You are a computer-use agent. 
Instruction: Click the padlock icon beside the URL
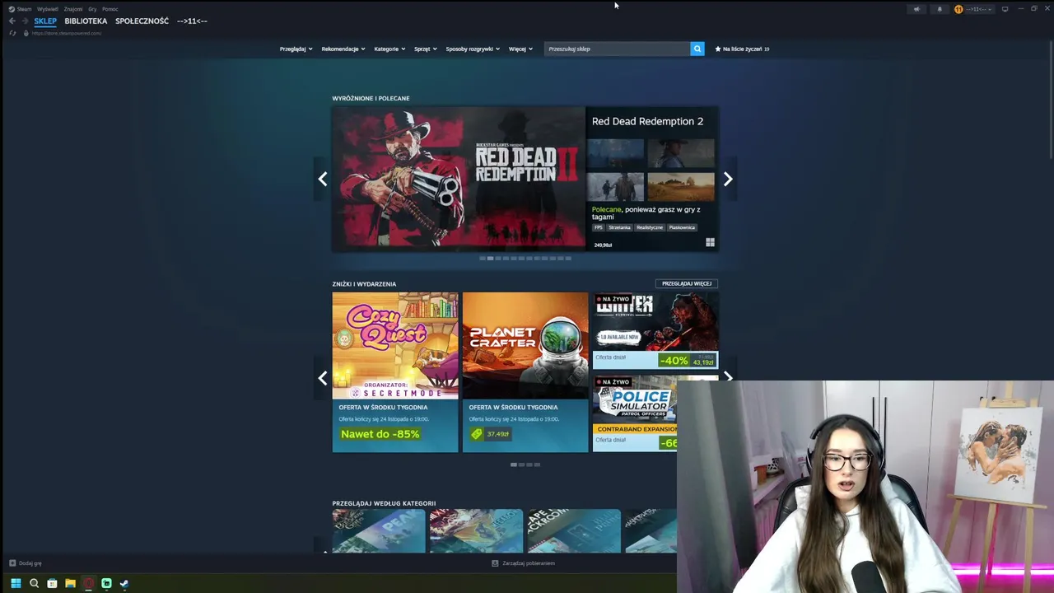pos(26,33)
